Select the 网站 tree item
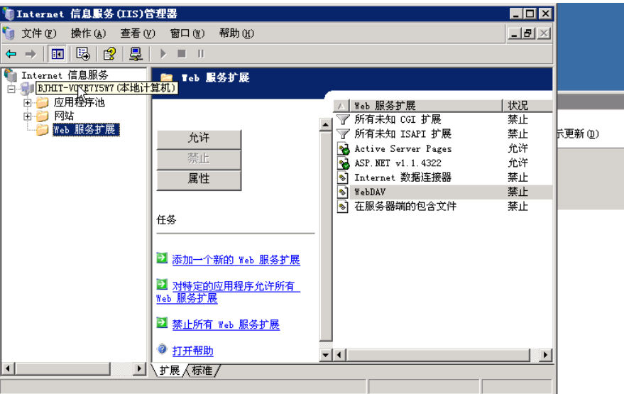The width and height of the screenshot is (624, 394). tap(64, 116)
